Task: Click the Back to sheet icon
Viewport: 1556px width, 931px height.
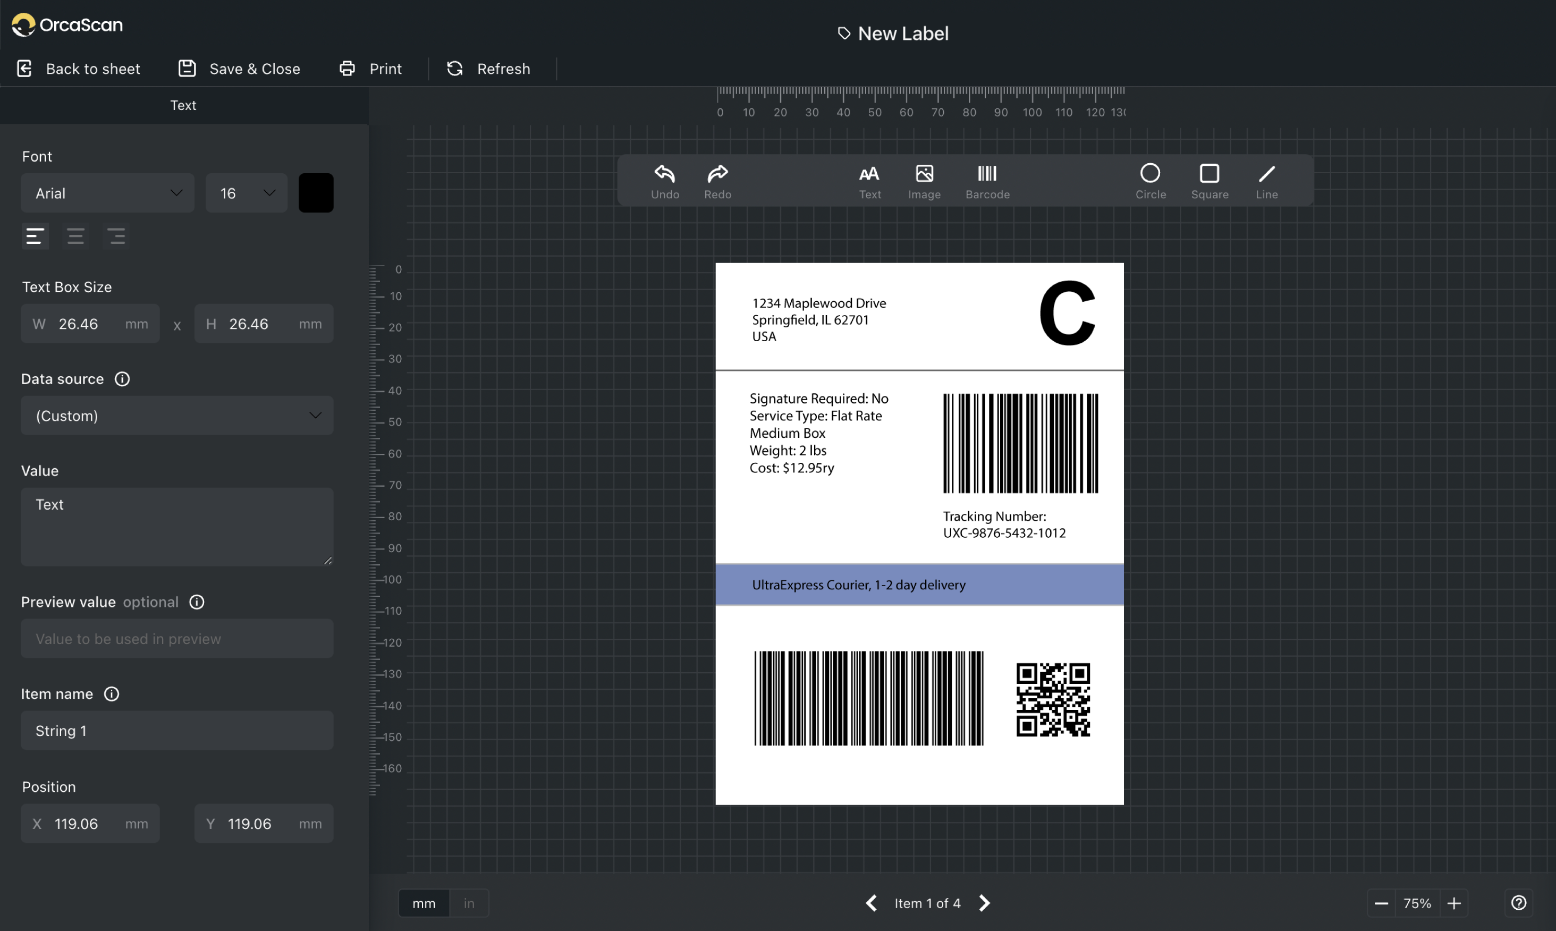Action: 24,69
